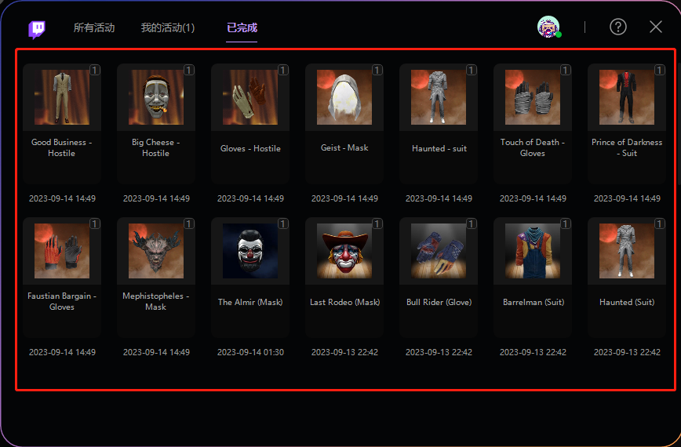This screenshot has width=681, height=447.
Task: Click the 'Touch of Death - Gloves' label
Action: 533,147
